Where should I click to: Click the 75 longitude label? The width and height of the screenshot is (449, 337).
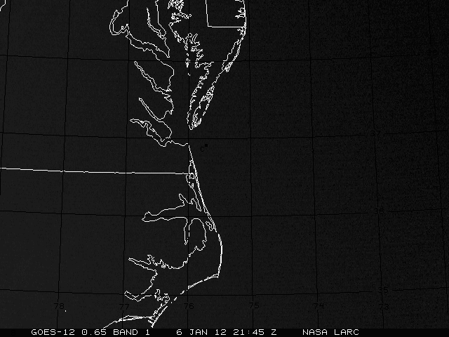click(253, 306)
